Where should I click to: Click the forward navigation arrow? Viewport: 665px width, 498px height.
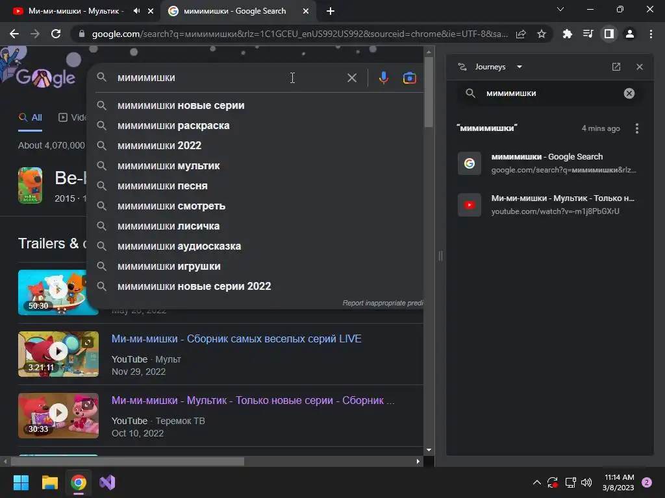[x=35, y=34]
